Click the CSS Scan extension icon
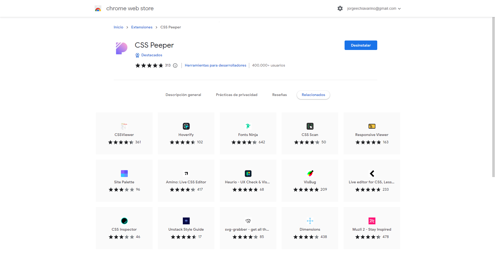The image size is (495, 253). pos(310,126)
